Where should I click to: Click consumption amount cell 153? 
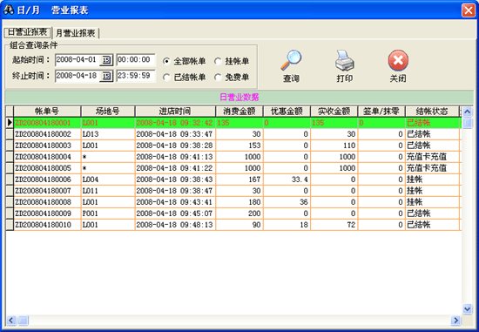click(x=239, y=146)
